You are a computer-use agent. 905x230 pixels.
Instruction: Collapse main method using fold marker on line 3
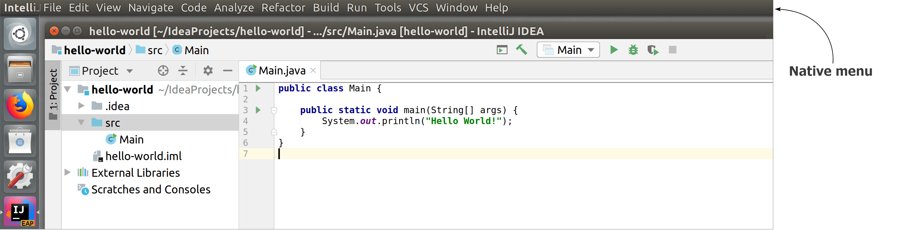pyautogui.click(x=274, y=110)
